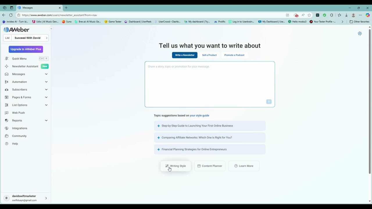This screenshot has width=372, height=209.
Task: Open settings gear at top right
Action: tap(360, 34)
